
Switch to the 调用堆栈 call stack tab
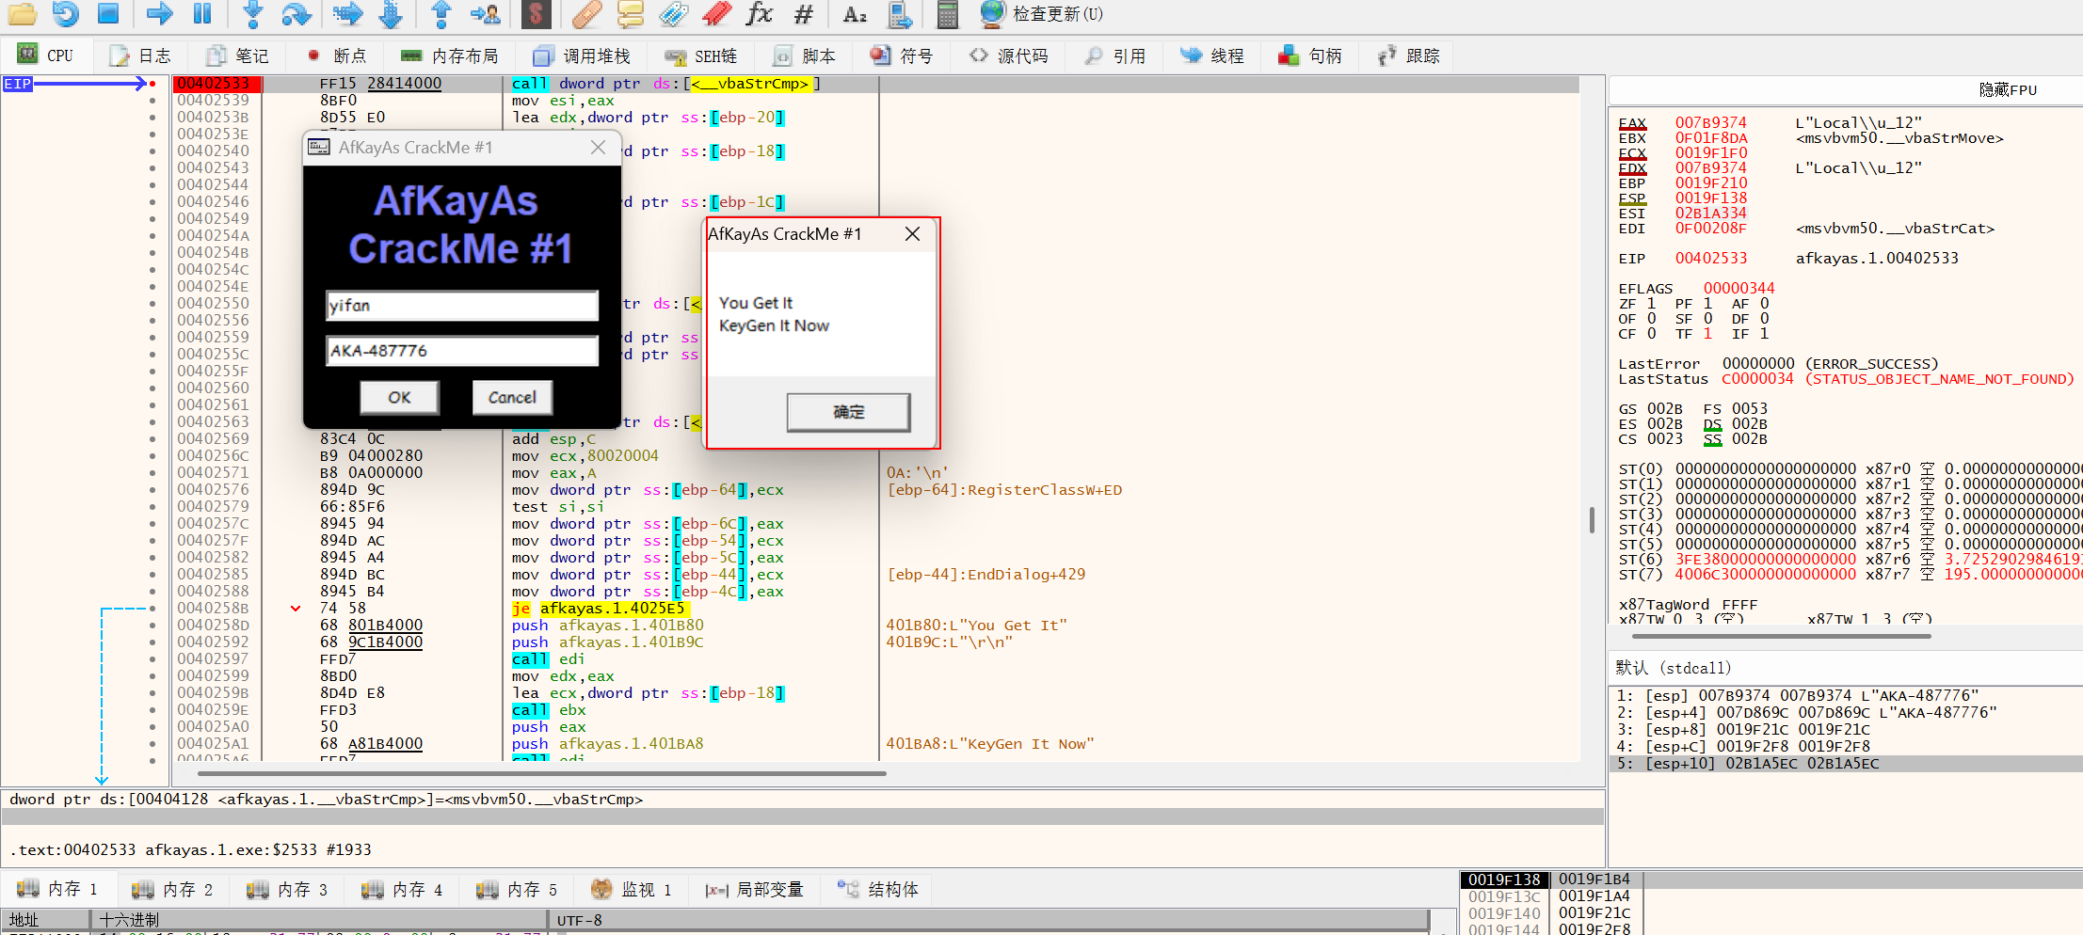tap(582, 56)
